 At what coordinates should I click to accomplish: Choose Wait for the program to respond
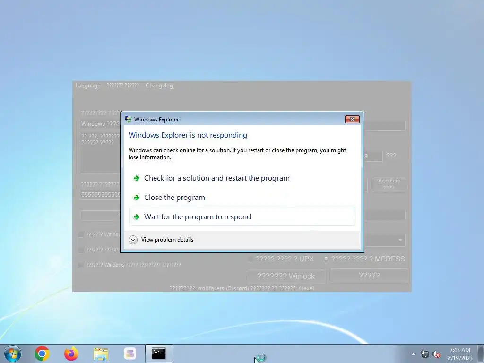242,216
